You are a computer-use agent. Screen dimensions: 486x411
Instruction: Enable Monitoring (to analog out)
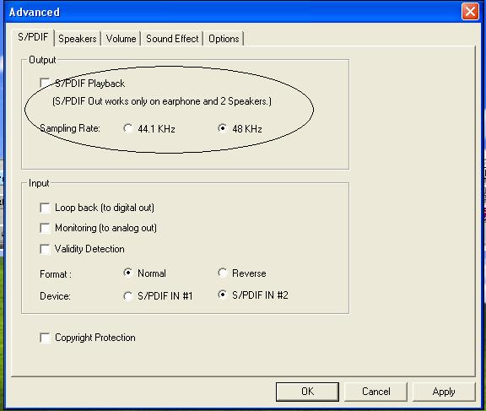coord(45,228)
